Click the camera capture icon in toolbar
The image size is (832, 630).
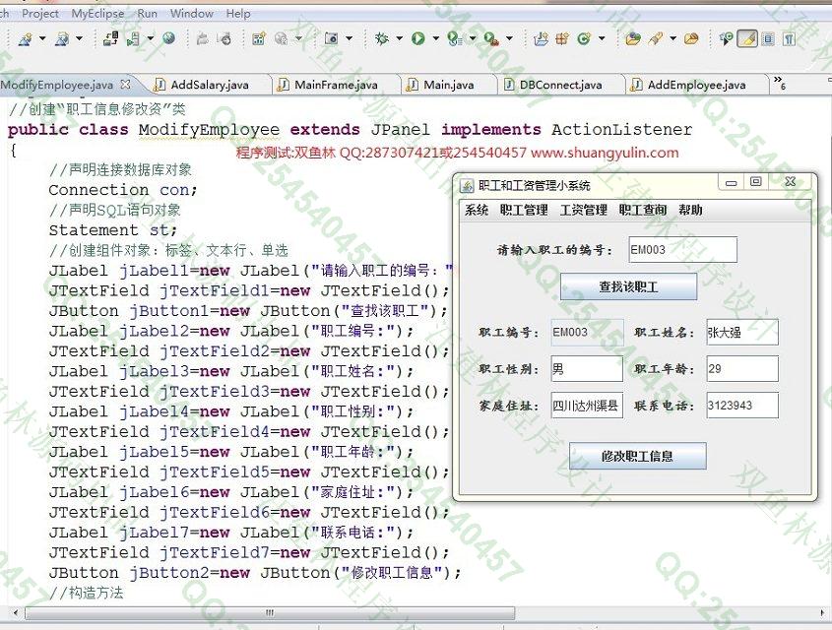coord(331,38)
